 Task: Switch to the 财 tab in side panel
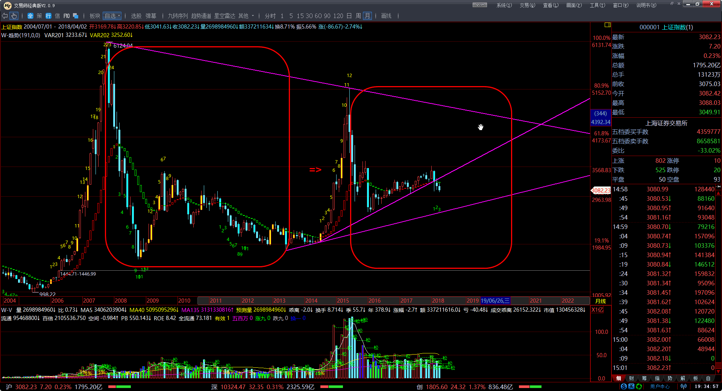tap(631, 378)
